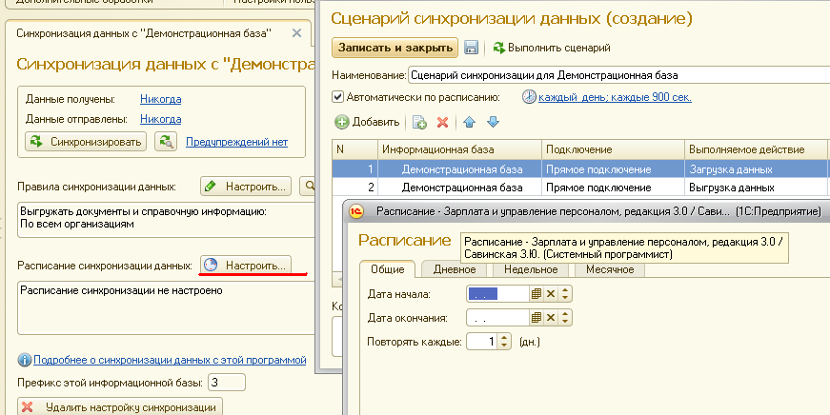The height and width of the screenshot is (415, 830).
Task: Click the clock icon beside schedule link
Action: pos(529,97)
